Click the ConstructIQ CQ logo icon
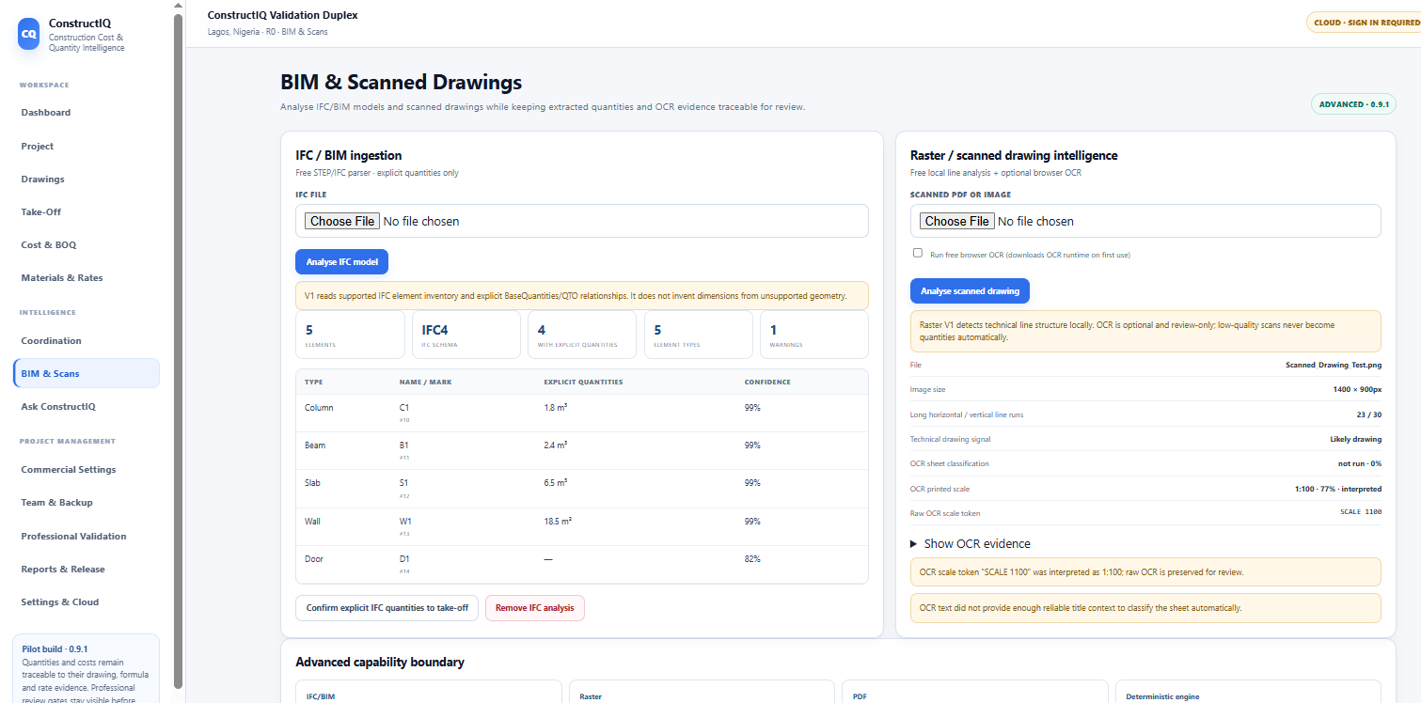 [29, 34]
